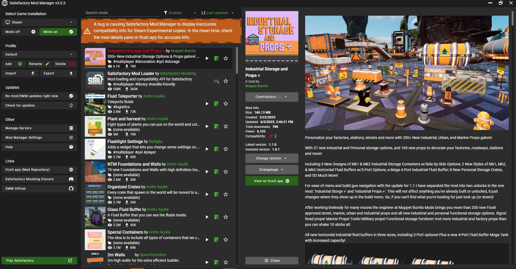
Task: Star NTM Foundations and Walls
Action: pos(226,172)
